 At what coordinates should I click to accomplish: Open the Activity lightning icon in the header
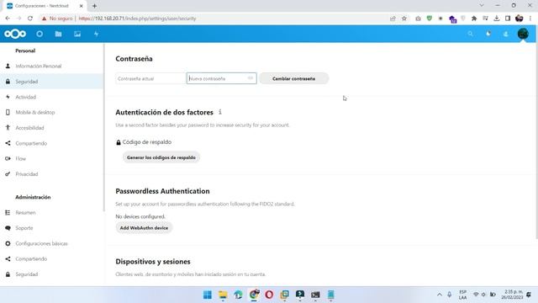click(x=96, y=34)
